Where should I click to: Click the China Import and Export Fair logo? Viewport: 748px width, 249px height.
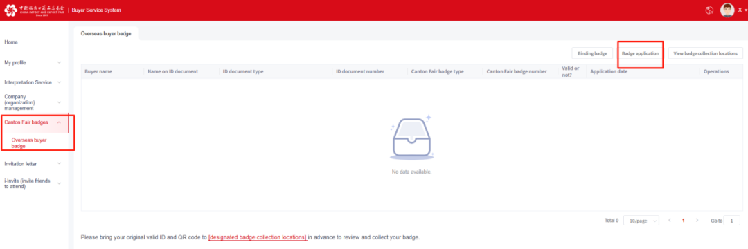tap(35, 10)
